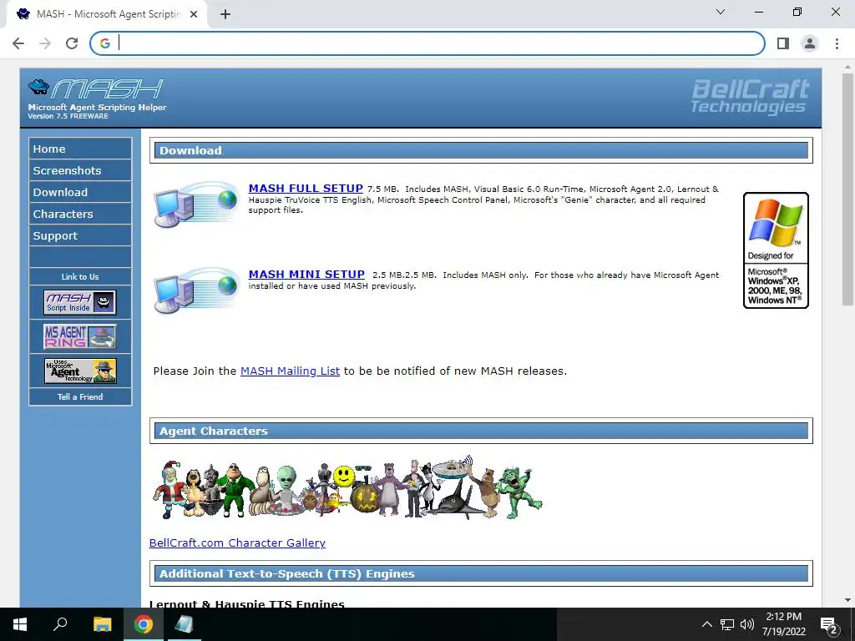855x641 pixels.
Task: Click the MASH MINI SETUP link
Action: pyautogui.click(x=306, y=275)
